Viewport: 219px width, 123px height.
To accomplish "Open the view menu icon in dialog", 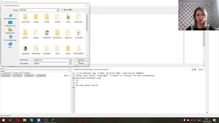I will pyautogui.click(x=71, y=10).
